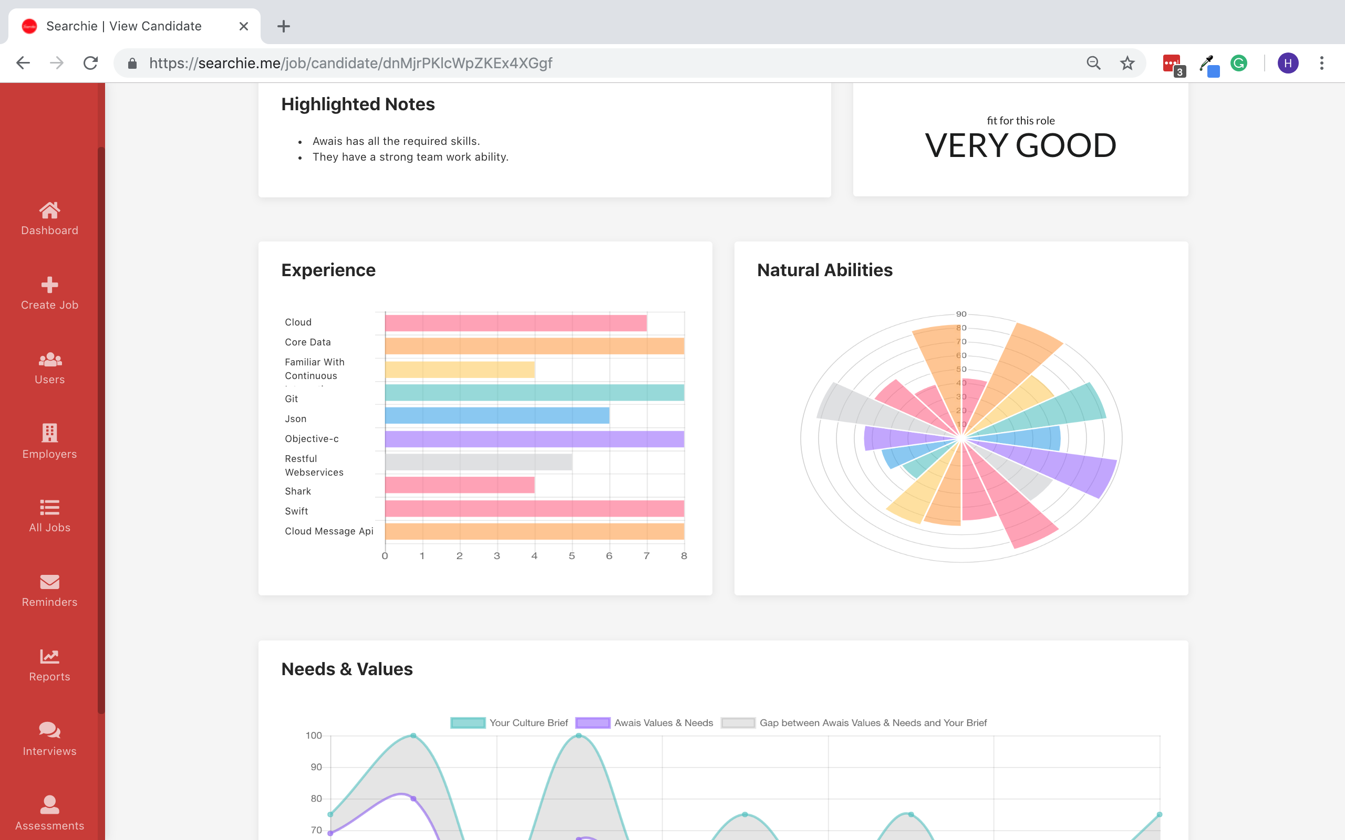The width and height of the screenshot is (1345, 840).
Task: Click the Dashboard label in sidebar
Action: (49, 230)
